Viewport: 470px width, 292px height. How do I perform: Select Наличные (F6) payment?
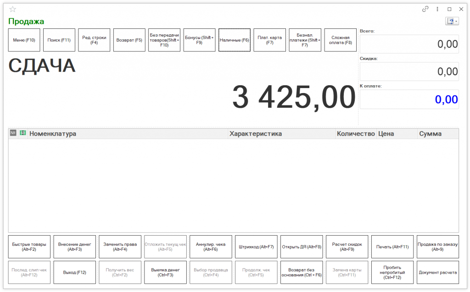[235, 40]
